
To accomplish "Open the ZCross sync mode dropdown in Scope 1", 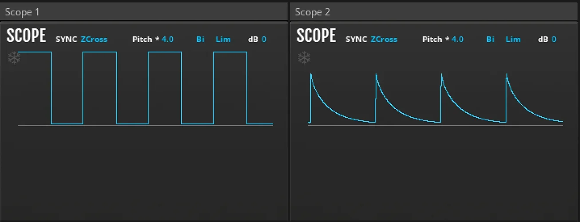I will pos(94,40).
